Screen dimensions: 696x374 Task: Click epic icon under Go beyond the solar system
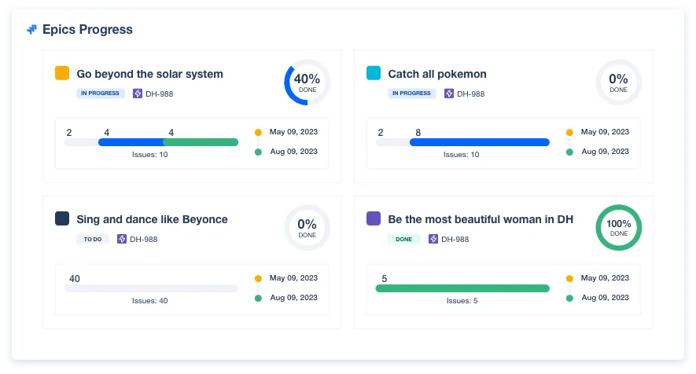point(138,93)
